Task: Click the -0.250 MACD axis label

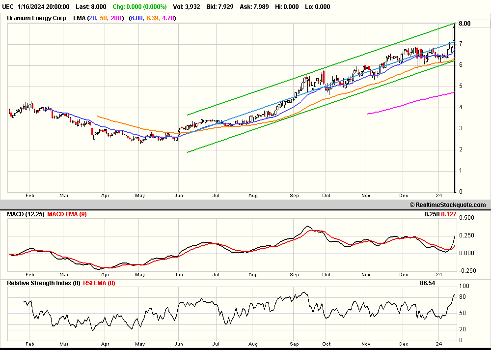Action: click(467, 271)
